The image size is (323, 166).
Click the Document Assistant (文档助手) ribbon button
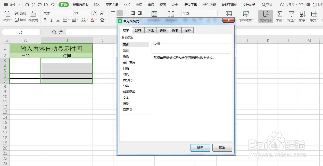(x=266, y=16)
